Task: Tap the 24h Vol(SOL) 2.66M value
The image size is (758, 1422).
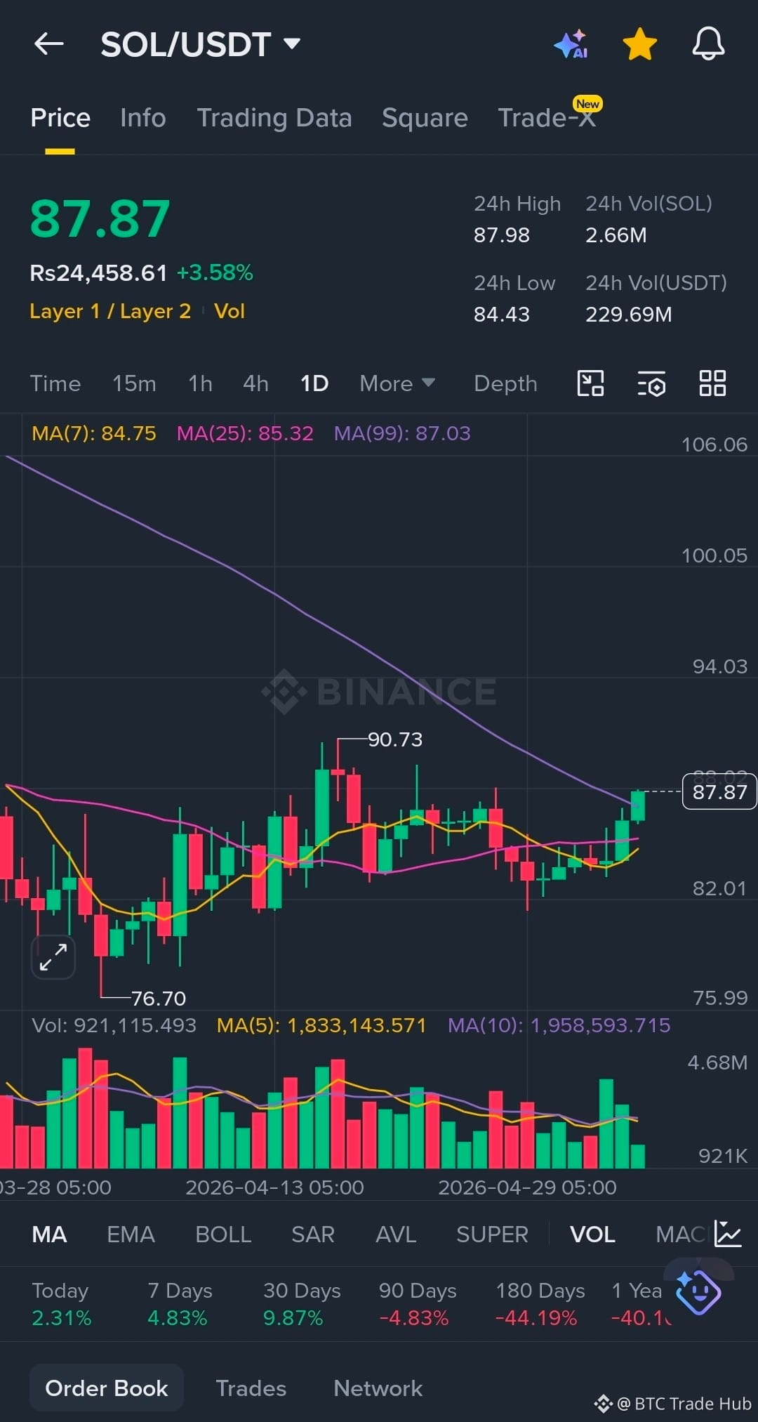Action: click(616, 235)
